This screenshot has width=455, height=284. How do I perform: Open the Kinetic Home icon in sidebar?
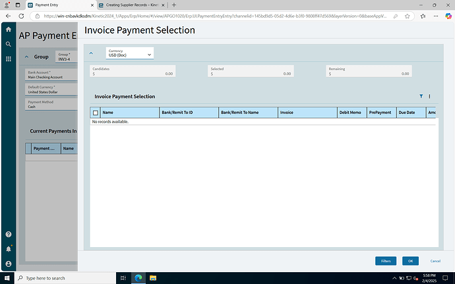pyautogui.click(x=9, y=29)
